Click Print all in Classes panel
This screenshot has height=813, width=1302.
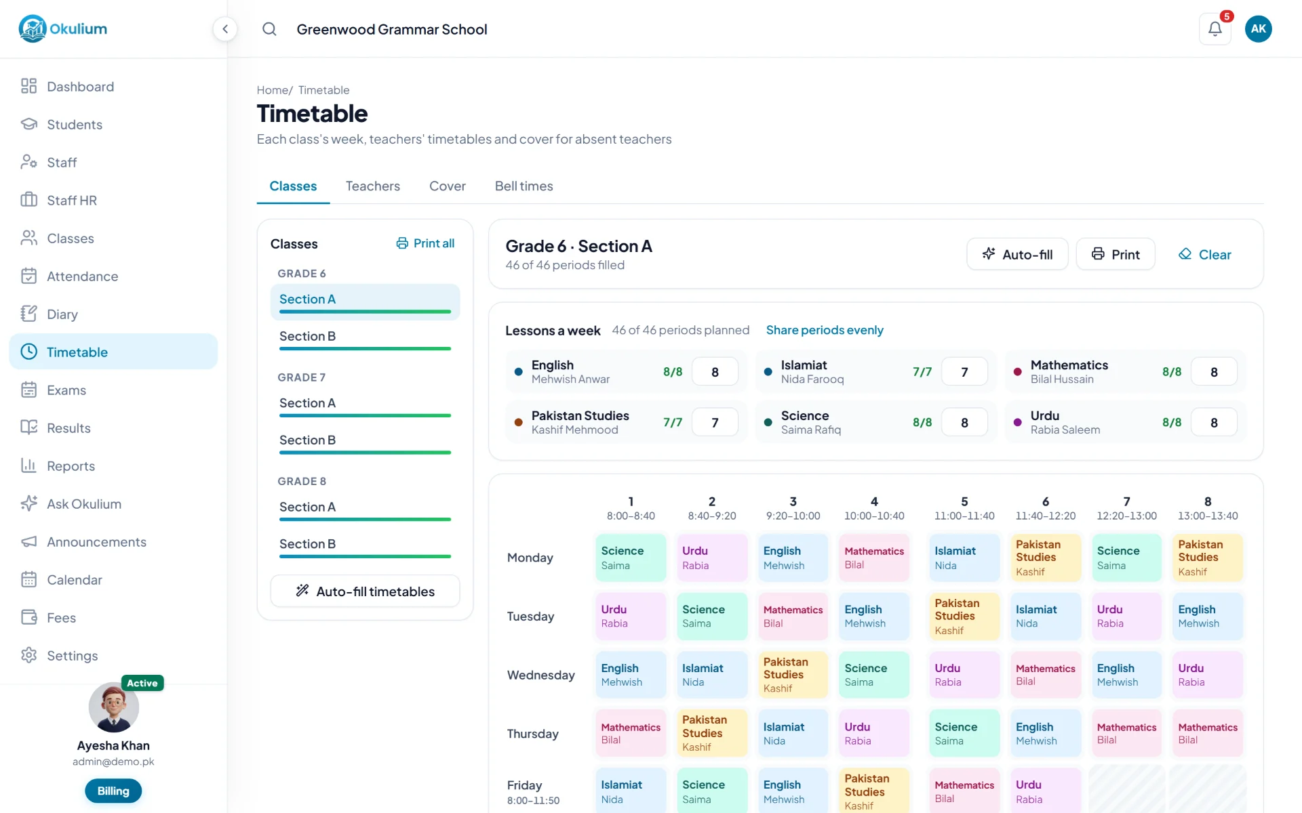pyautogui.click(x=425, y=243)
